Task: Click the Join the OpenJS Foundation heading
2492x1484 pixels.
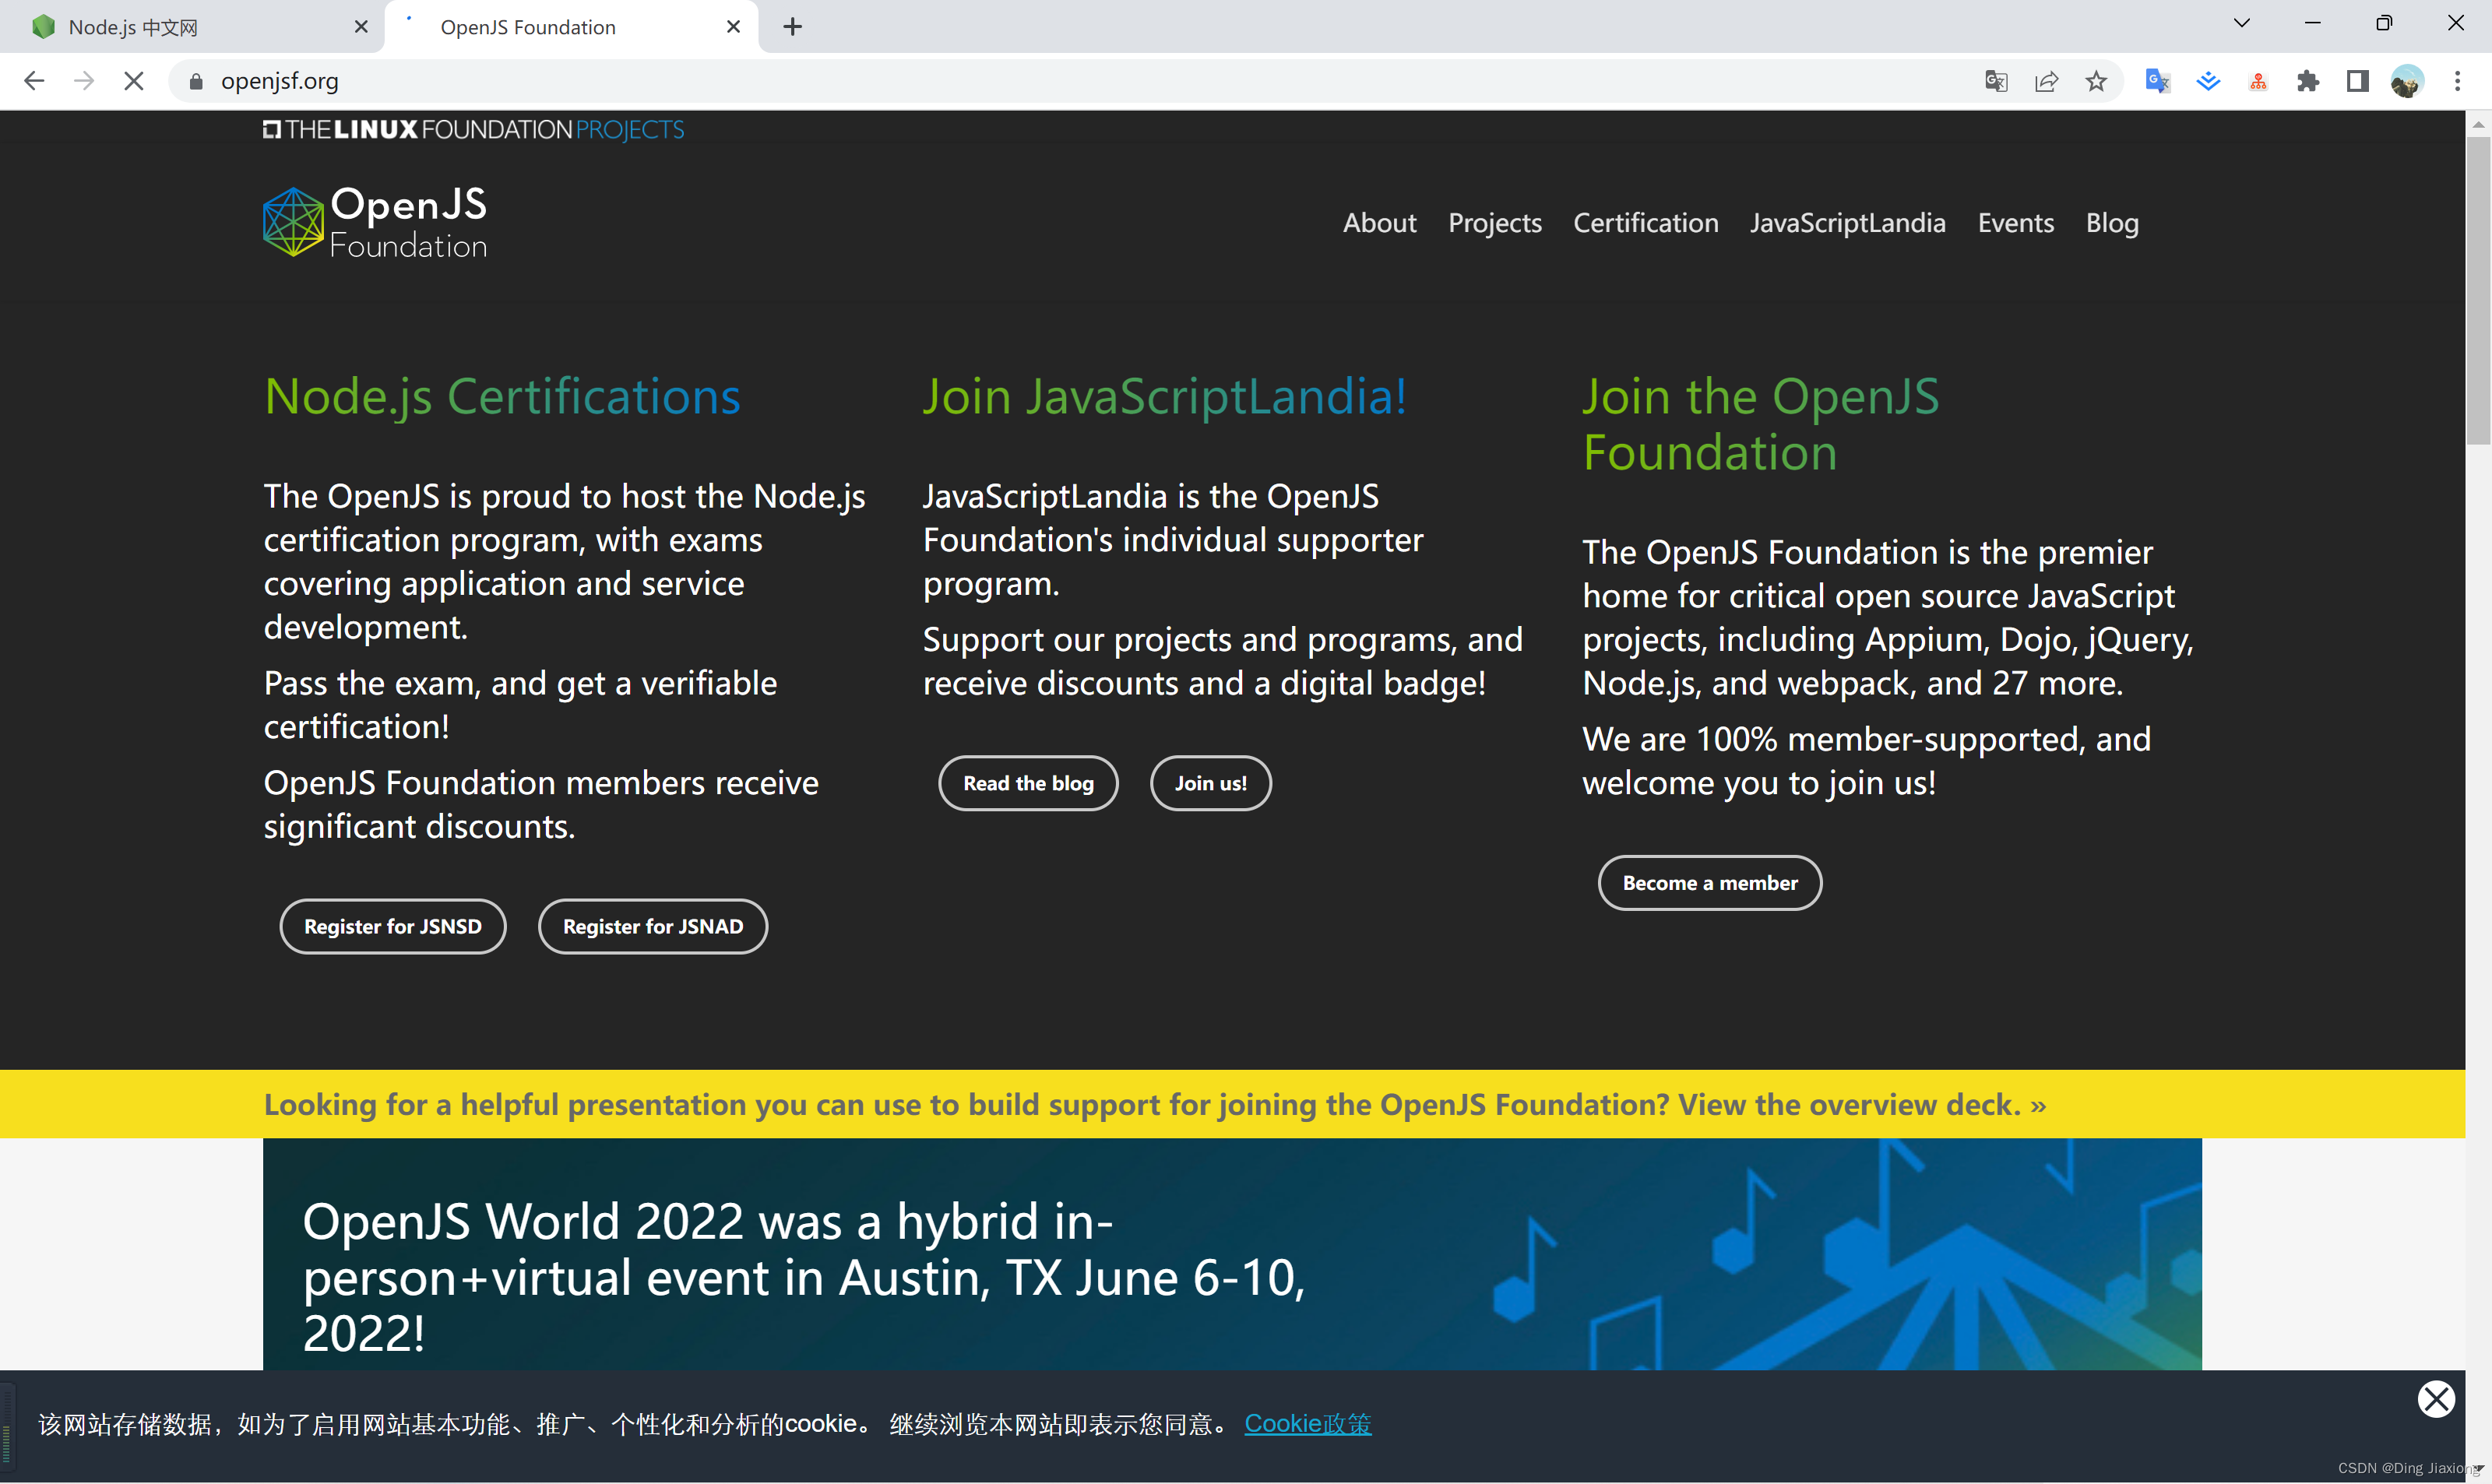Action: coord(1760,424)
